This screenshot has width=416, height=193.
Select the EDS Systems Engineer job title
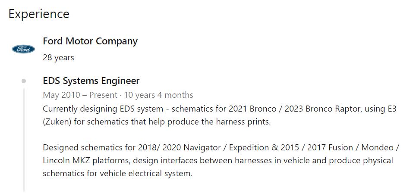91,81
